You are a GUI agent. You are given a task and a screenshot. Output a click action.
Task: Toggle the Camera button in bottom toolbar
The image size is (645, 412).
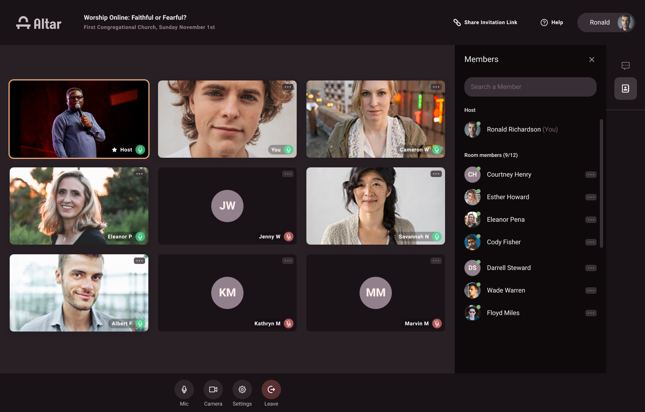[x=213, y=389]
